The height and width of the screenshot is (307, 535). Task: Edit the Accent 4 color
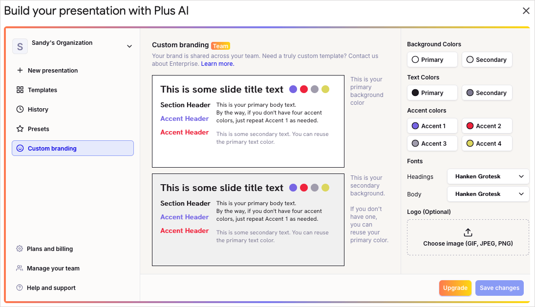(487, 143)
